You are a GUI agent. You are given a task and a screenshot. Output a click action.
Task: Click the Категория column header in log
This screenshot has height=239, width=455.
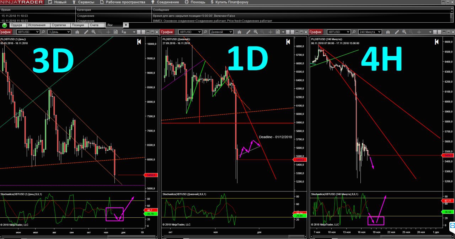point(113,10)
